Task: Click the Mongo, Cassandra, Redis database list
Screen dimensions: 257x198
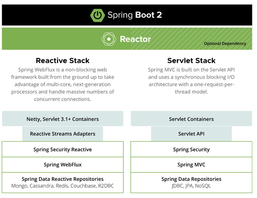Action: 63,186
